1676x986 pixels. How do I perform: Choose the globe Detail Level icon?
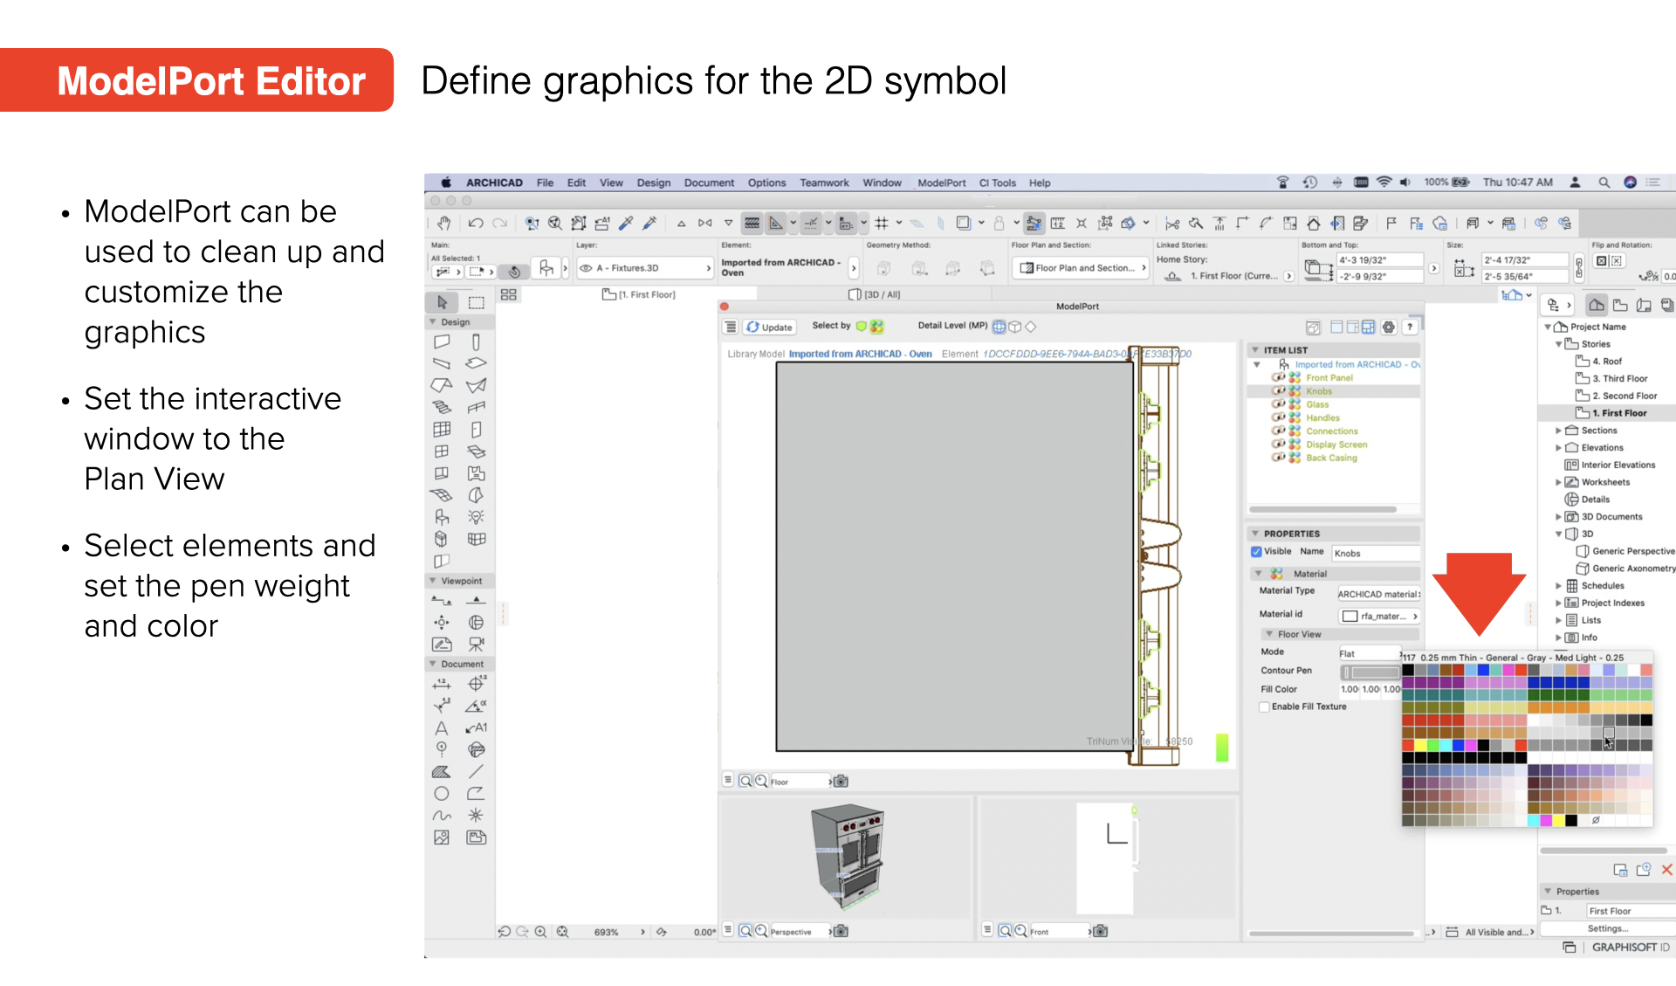[999, 327]
